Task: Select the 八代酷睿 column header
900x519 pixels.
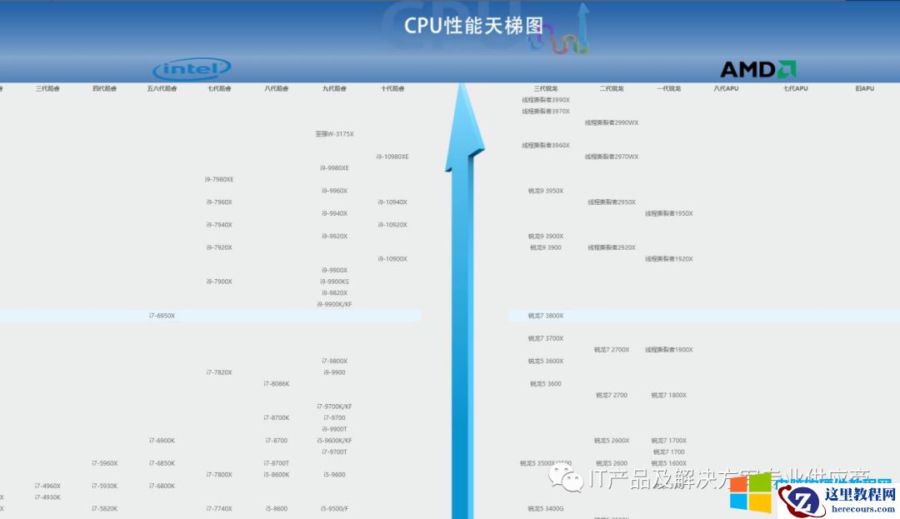Action: 276,88
